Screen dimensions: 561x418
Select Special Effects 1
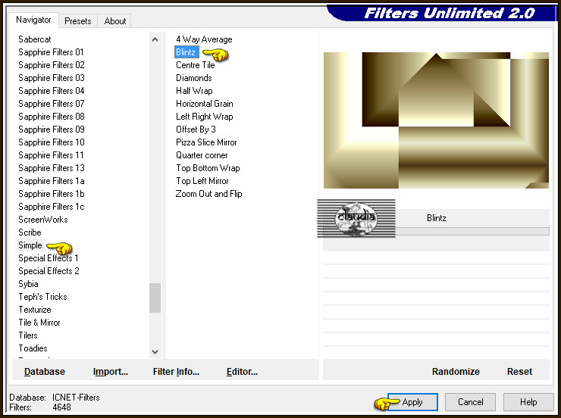(x=49, y=258)
